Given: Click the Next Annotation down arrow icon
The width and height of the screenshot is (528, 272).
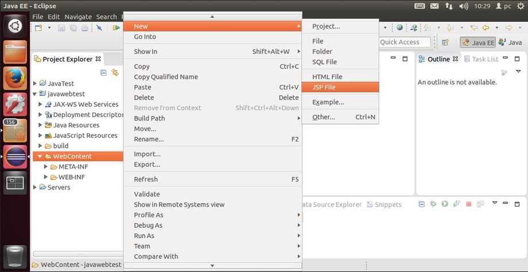Looking at the screenshot, I should pos(427,28).
